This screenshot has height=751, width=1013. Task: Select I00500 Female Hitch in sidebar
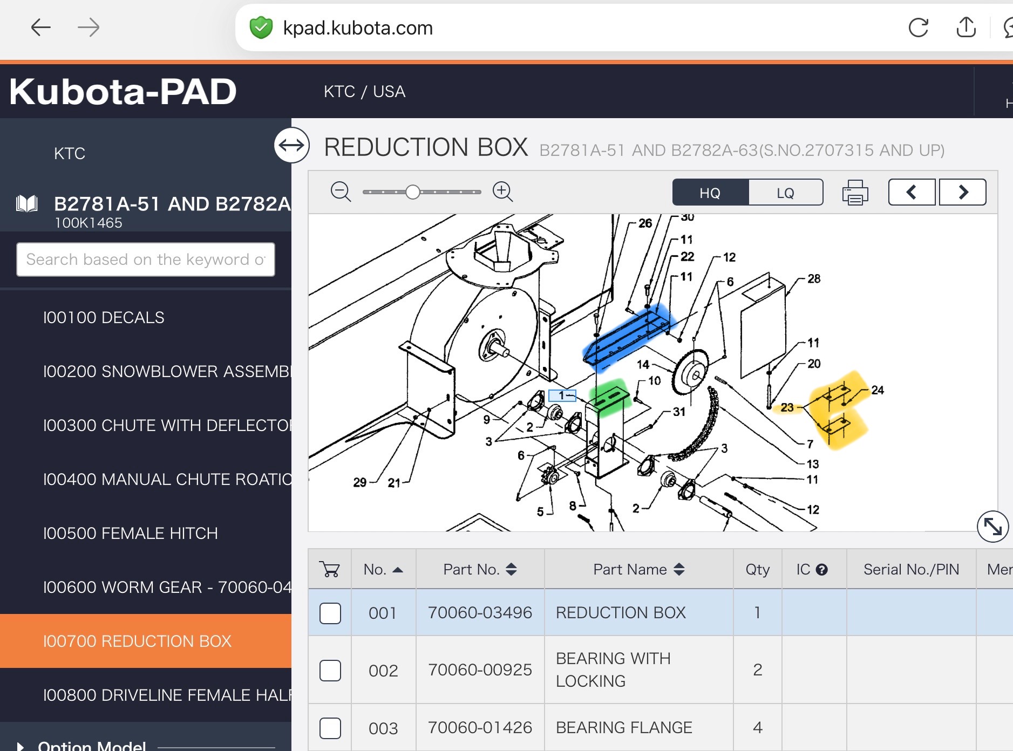(131, 533)
